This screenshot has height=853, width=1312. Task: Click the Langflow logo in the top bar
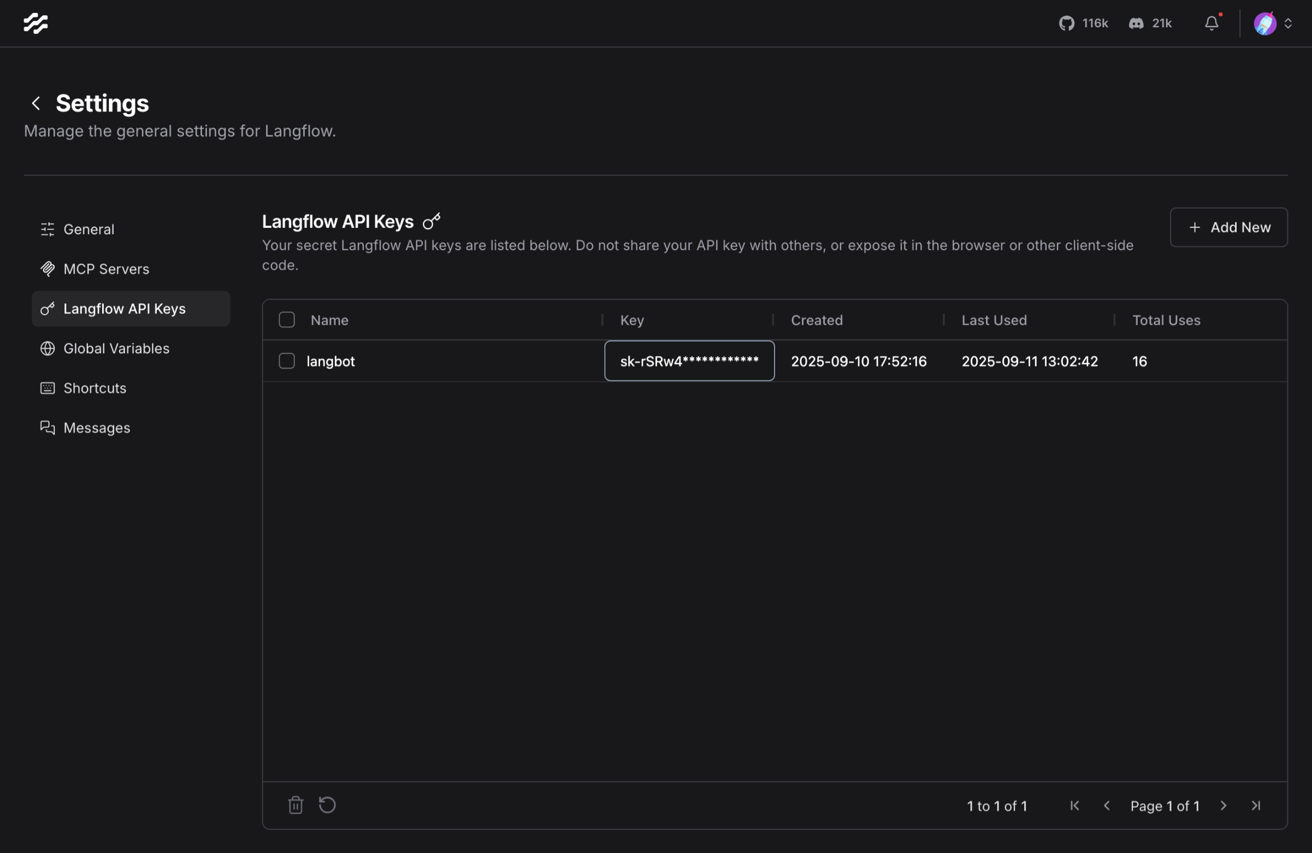[36, 23]
